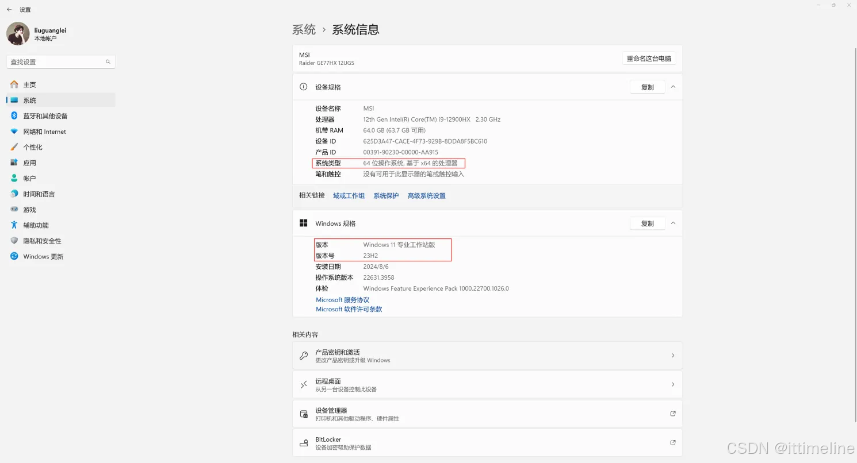Click the 系统 monitor icon in sidebar
The height and width of the screenshot is (463, 857).
(x=14, y=100)
